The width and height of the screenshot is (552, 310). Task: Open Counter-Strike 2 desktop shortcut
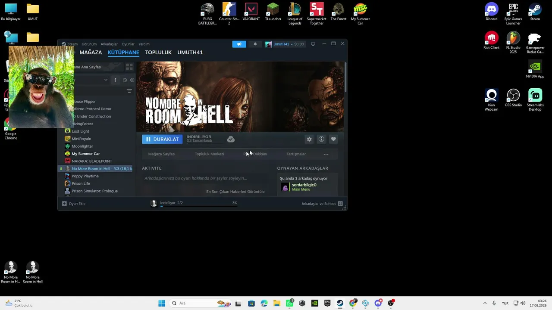(229, 14)
